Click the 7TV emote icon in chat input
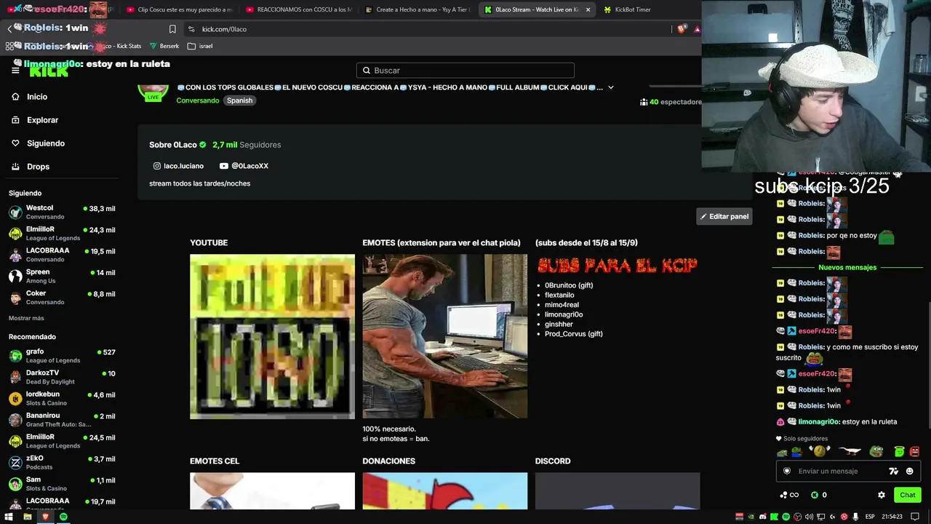 (x=894, y=471)
